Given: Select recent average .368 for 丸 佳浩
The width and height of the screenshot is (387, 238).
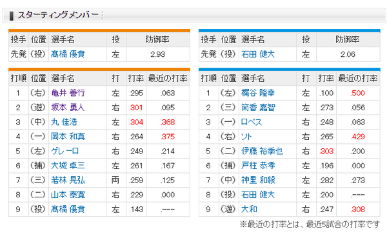Looking at the screenshot, I should [x=168, y=122].
